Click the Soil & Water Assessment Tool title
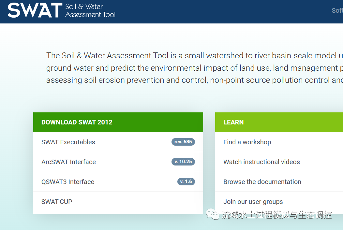The image size is (343, 230). tap(90, 10)
